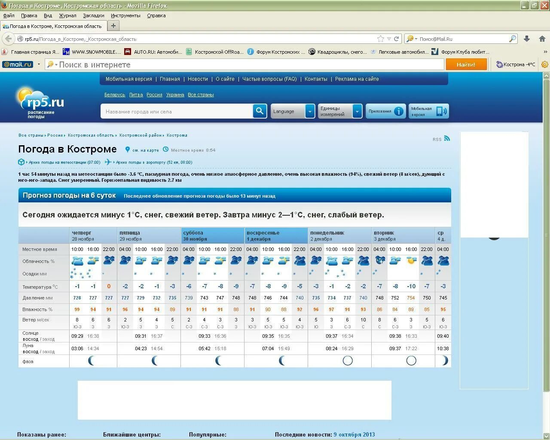This screenshot has width=550, height=440.
Task: Click the Литва country link
Action: [x=136, y=95]
